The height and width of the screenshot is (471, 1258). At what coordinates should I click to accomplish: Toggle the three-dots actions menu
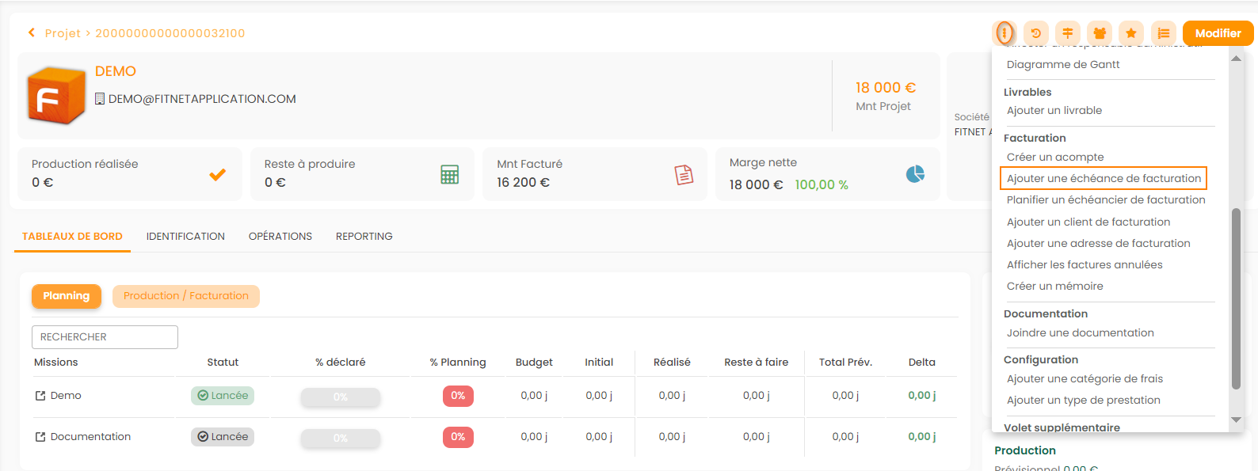tap(1004, 33)
